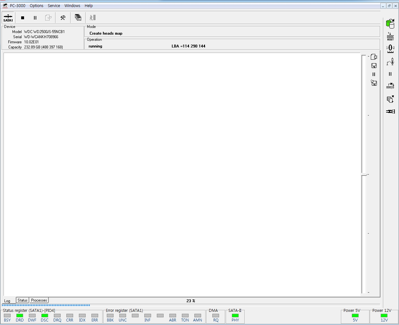Image resolution: width=399 pixels, height=325 pixels.
Task: Click the cascading windows toolbar icon
Action: pos(78,17)
